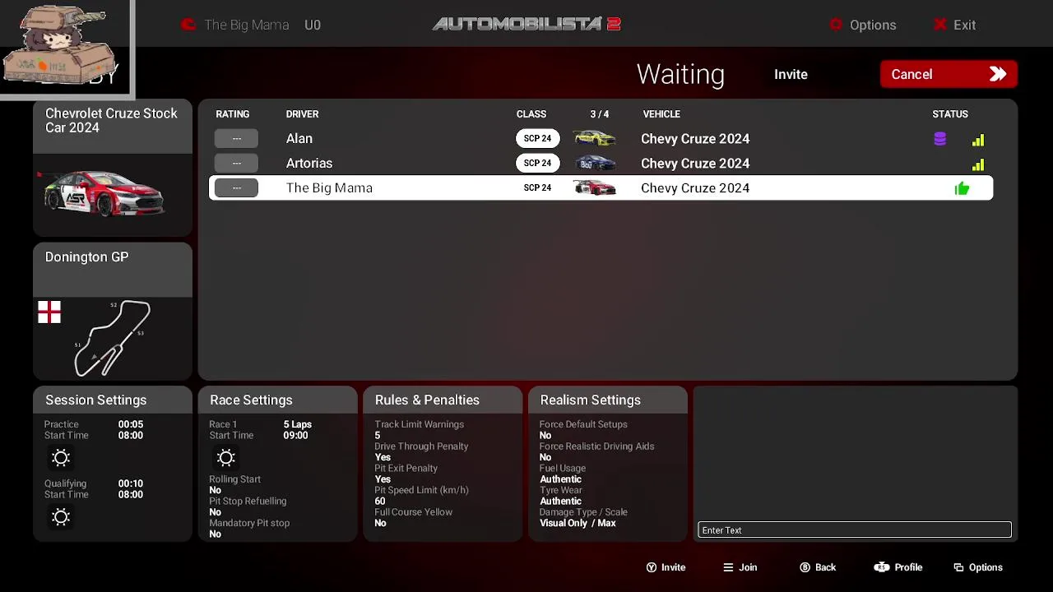1053x592 pixels.
Task: Click the Visual Only / Max damage value
Action: point(578,523)
